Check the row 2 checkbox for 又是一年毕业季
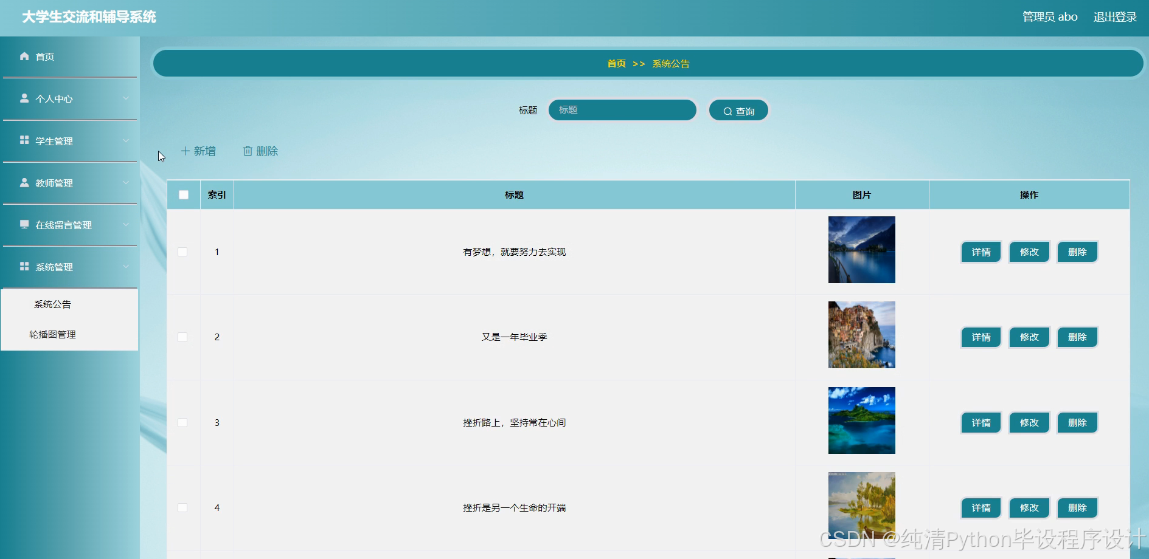This screenshot has width=1149, height=559. (182, 337)
